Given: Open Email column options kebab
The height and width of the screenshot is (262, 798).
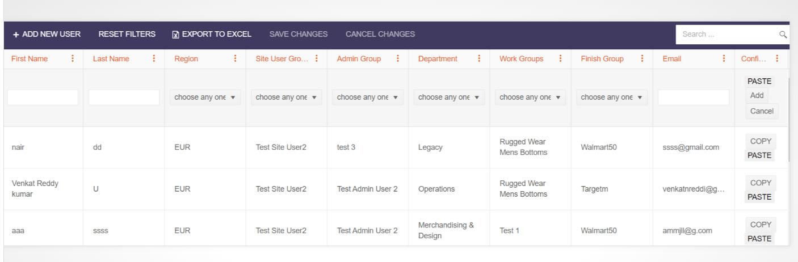Looking at the screenshot, I should (x=724, y=59).
